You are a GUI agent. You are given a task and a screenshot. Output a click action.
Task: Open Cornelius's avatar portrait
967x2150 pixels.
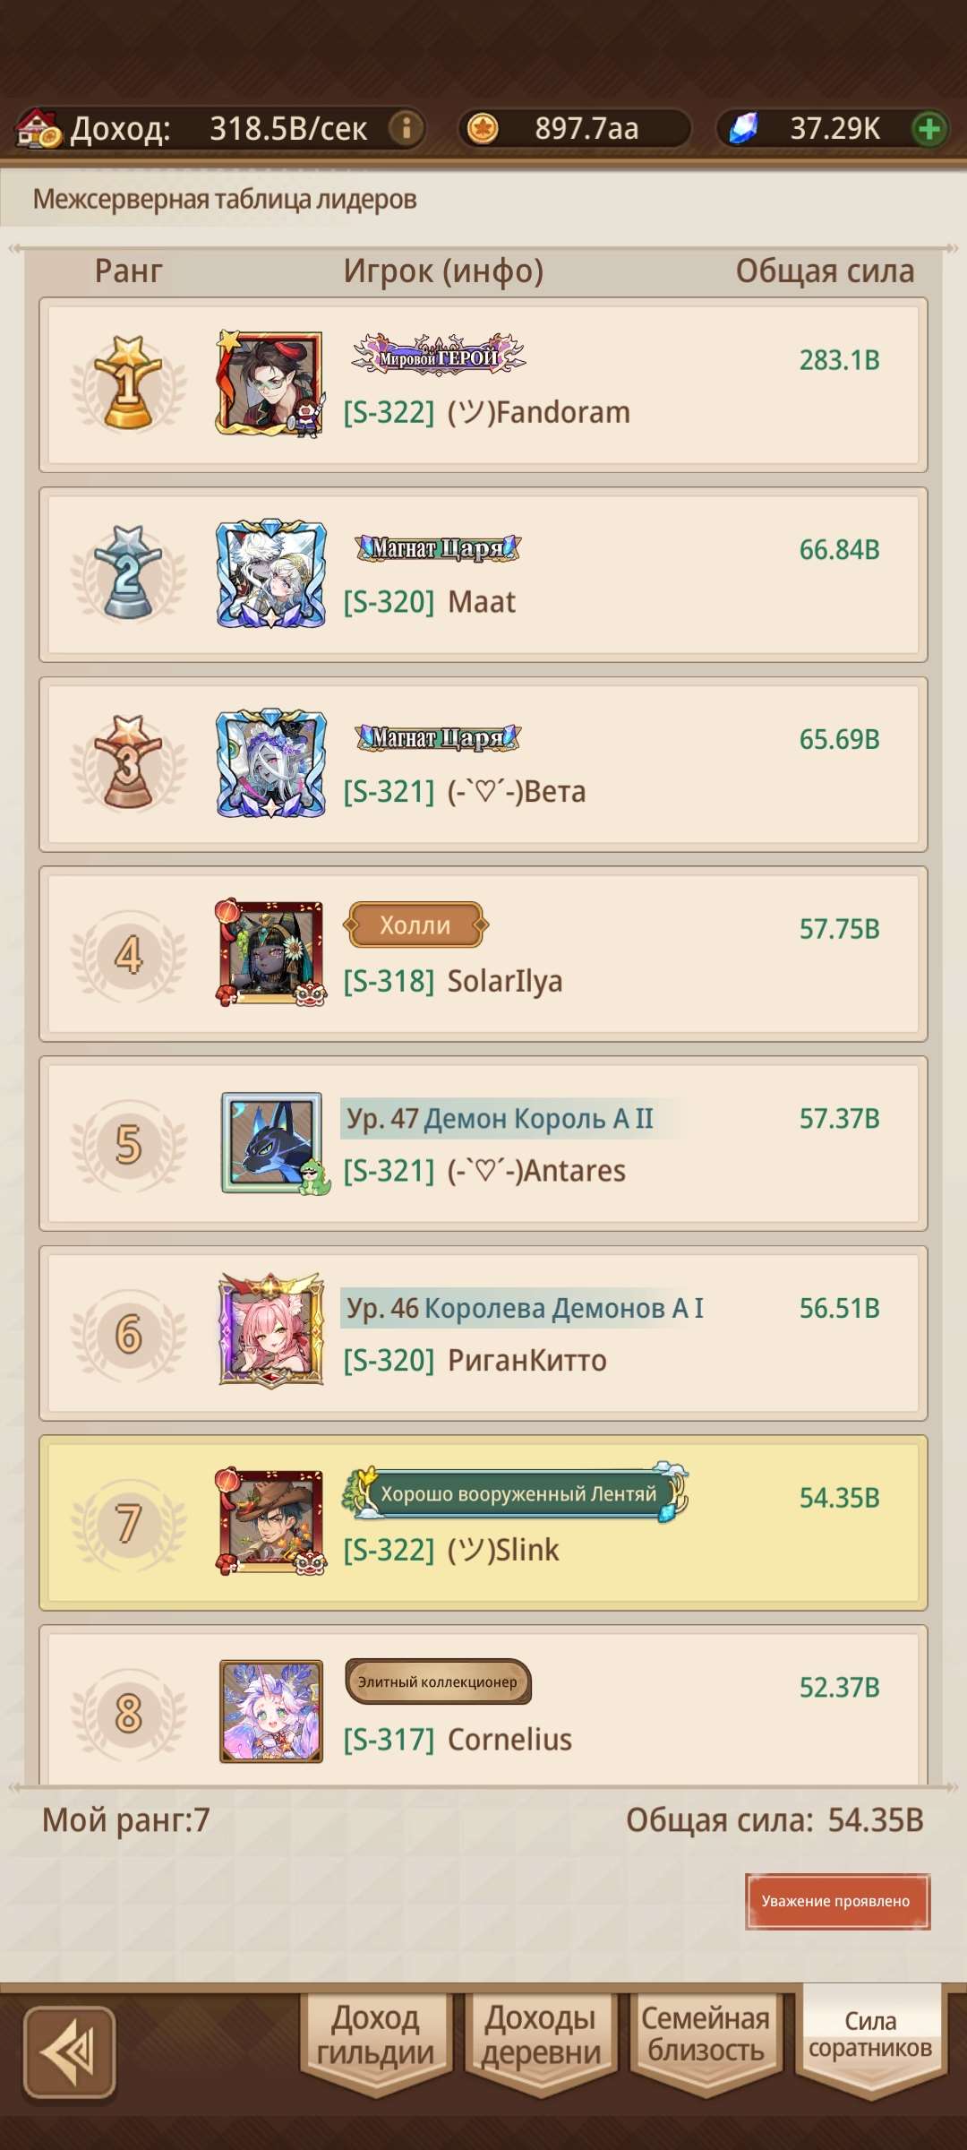tap(271, 1711)
